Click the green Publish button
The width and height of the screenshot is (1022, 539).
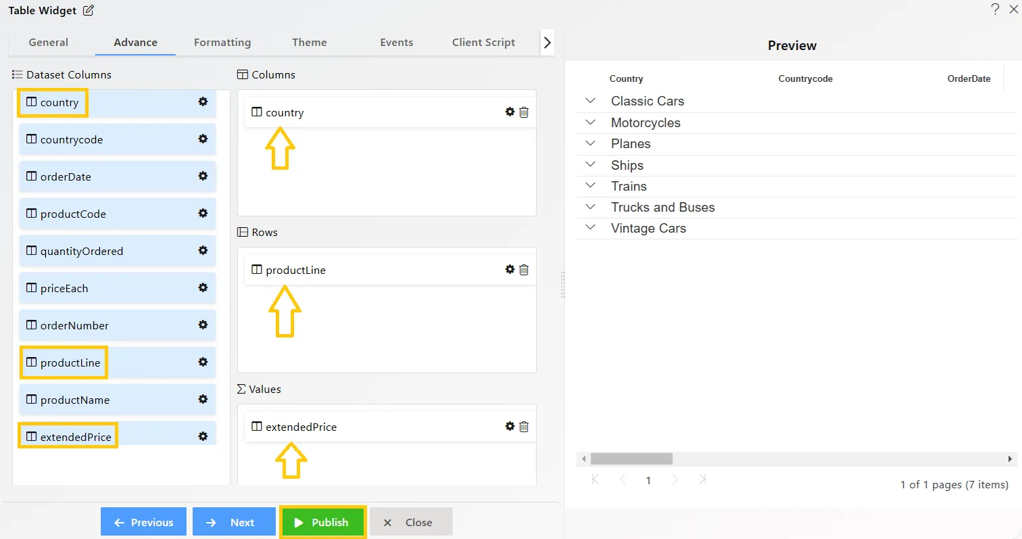[x=322, y=522]
